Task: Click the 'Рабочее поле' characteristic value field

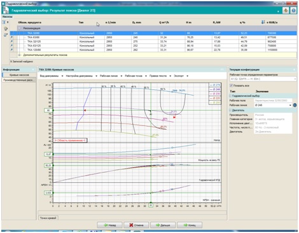Action: [x=273, y=101]
